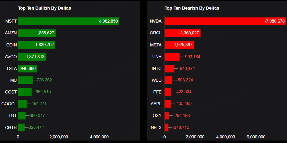Click the AAPL red bar
The height and width of the screenshot is (143, 287).
167,104
